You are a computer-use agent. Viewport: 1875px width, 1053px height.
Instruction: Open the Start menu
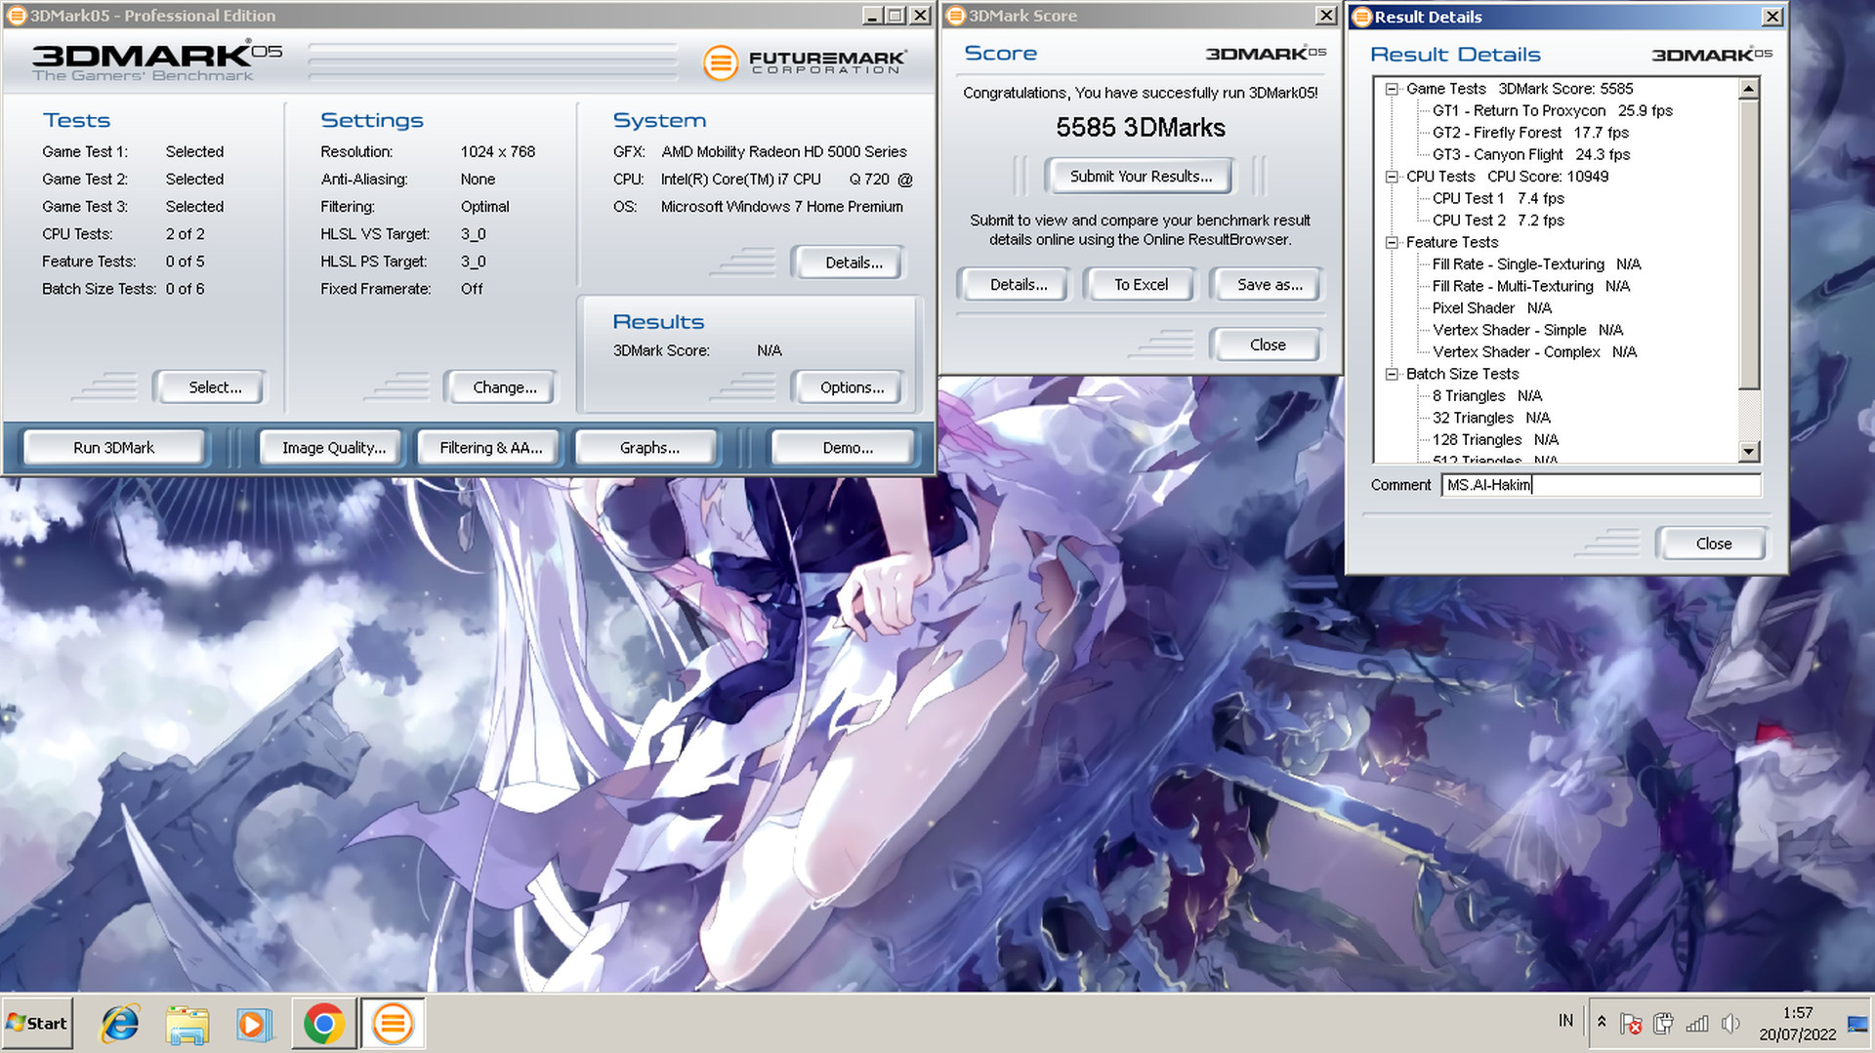tap(37, 1023)
